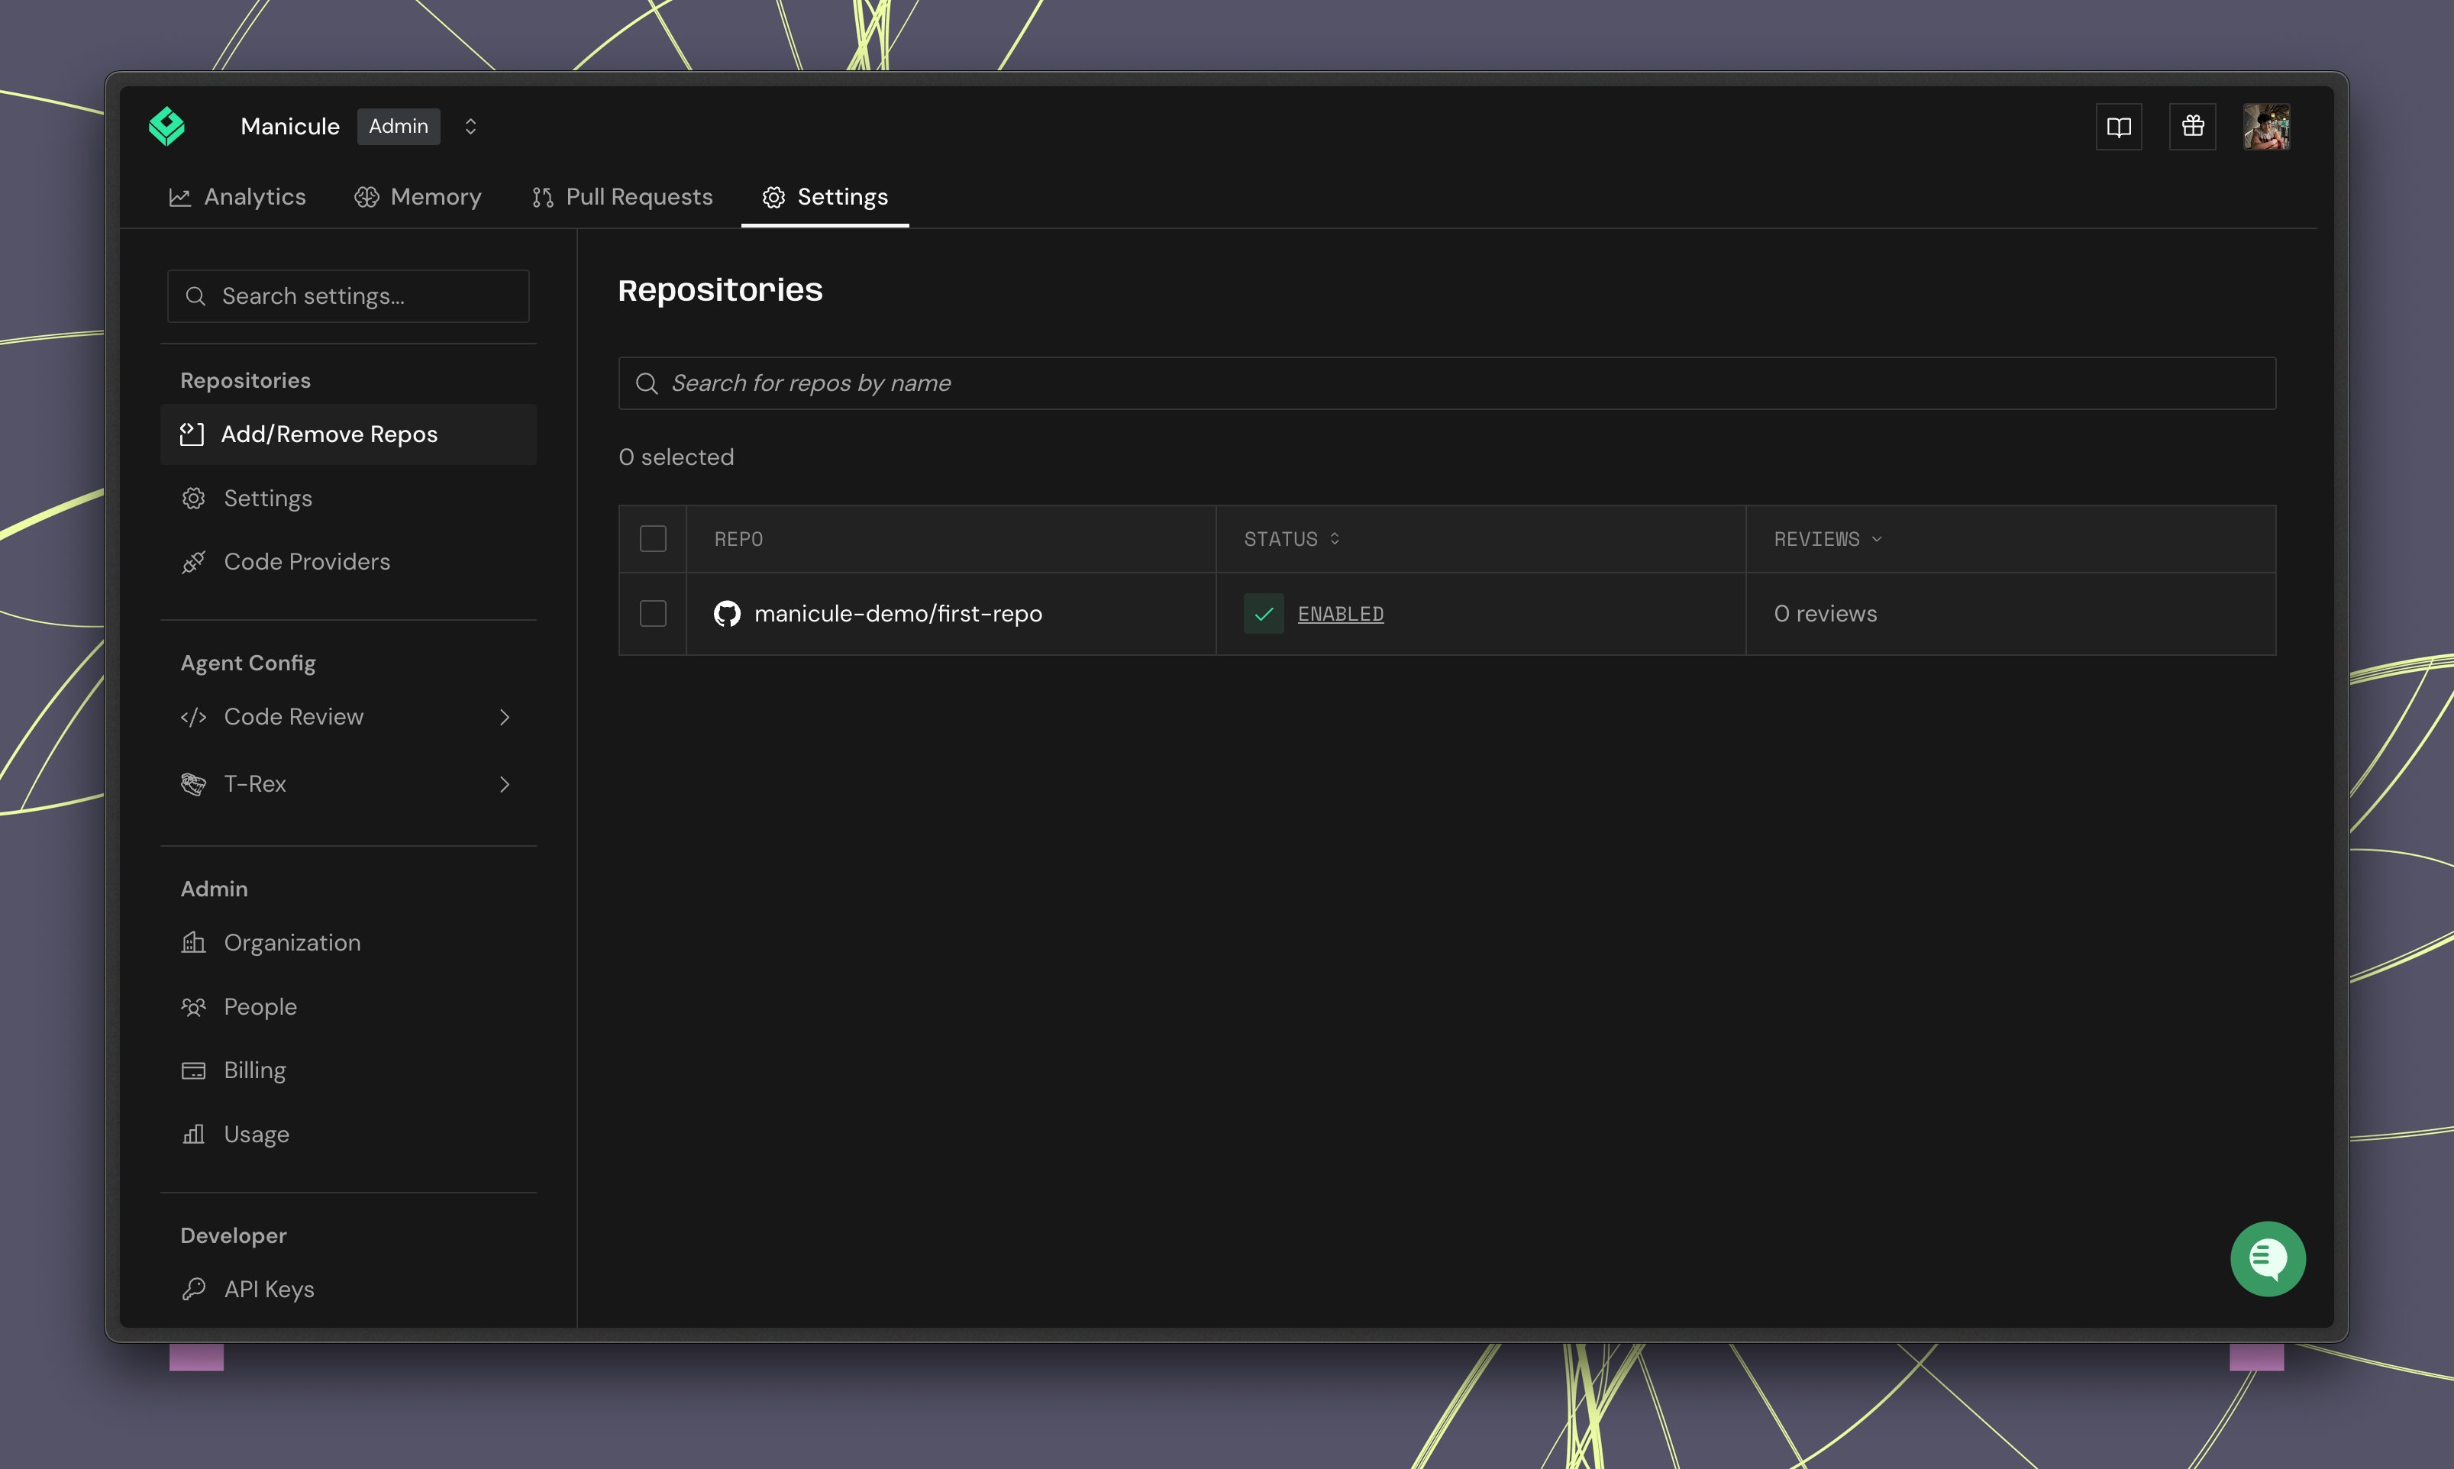Open Add/Remove Repos in sidebar
2454x1469 pixels.
tap(348, 434)
